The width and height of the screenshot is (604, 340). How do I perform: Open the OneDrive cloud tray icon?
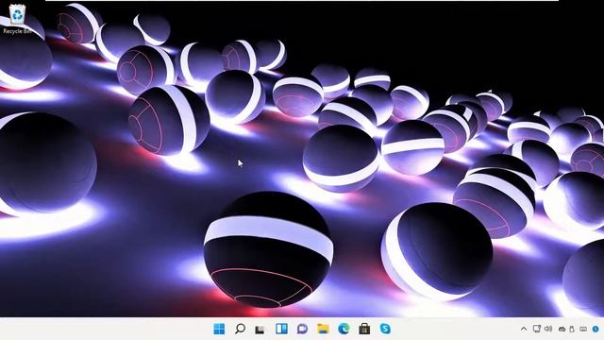pos(562,330)
